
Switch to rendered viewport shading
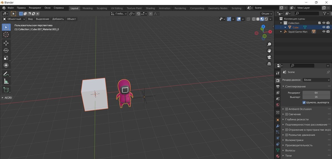[266, 19]
